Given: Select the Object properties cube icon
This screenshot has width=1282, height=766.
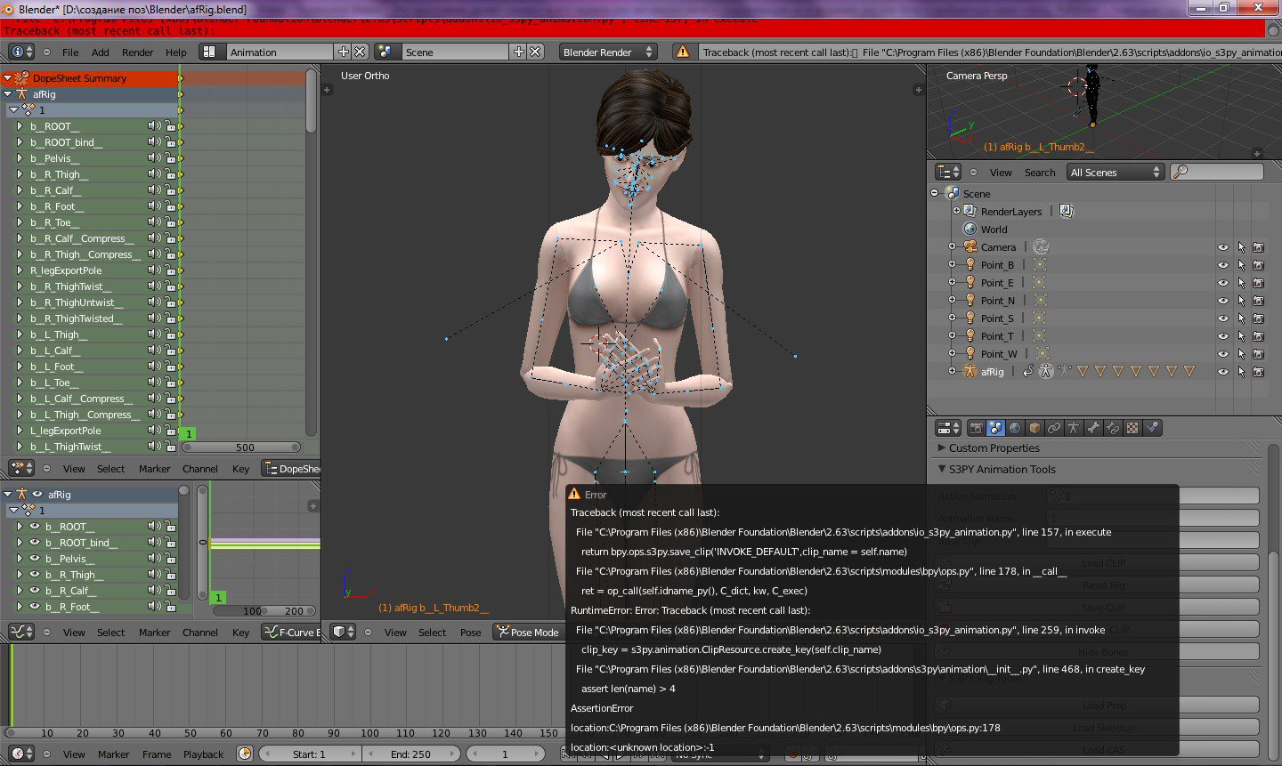Looking at the screenshot, I should pos(1035,428).
